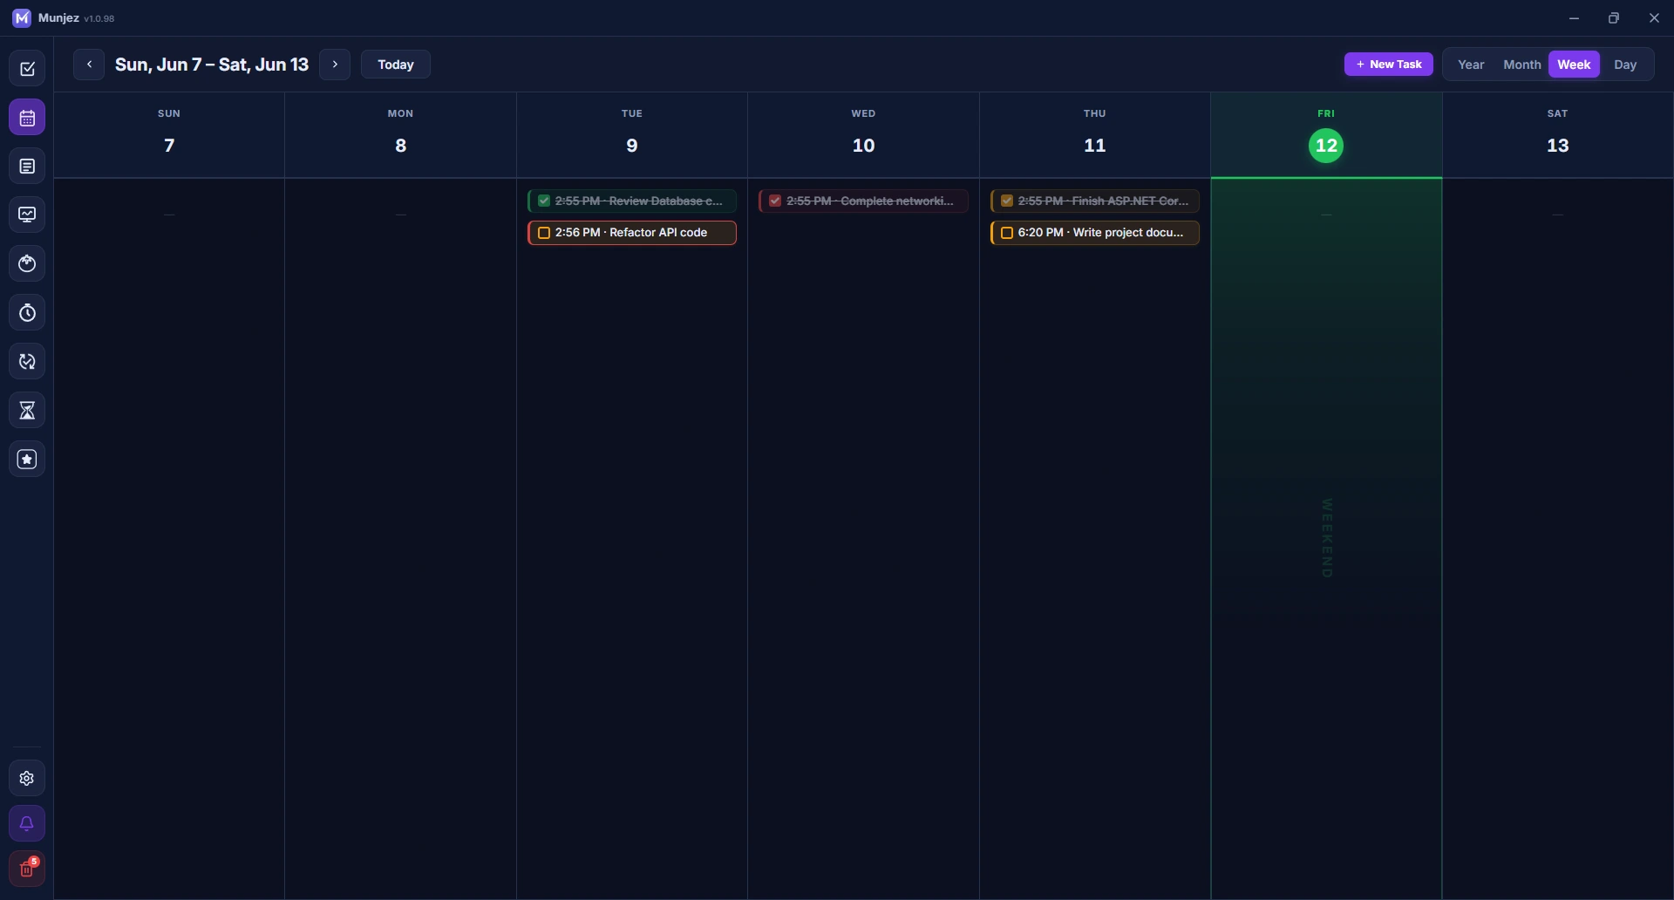Open the 6:20 PM Write project task
The height and width of the screenshot is (900, 1674).
point(1095,233)
